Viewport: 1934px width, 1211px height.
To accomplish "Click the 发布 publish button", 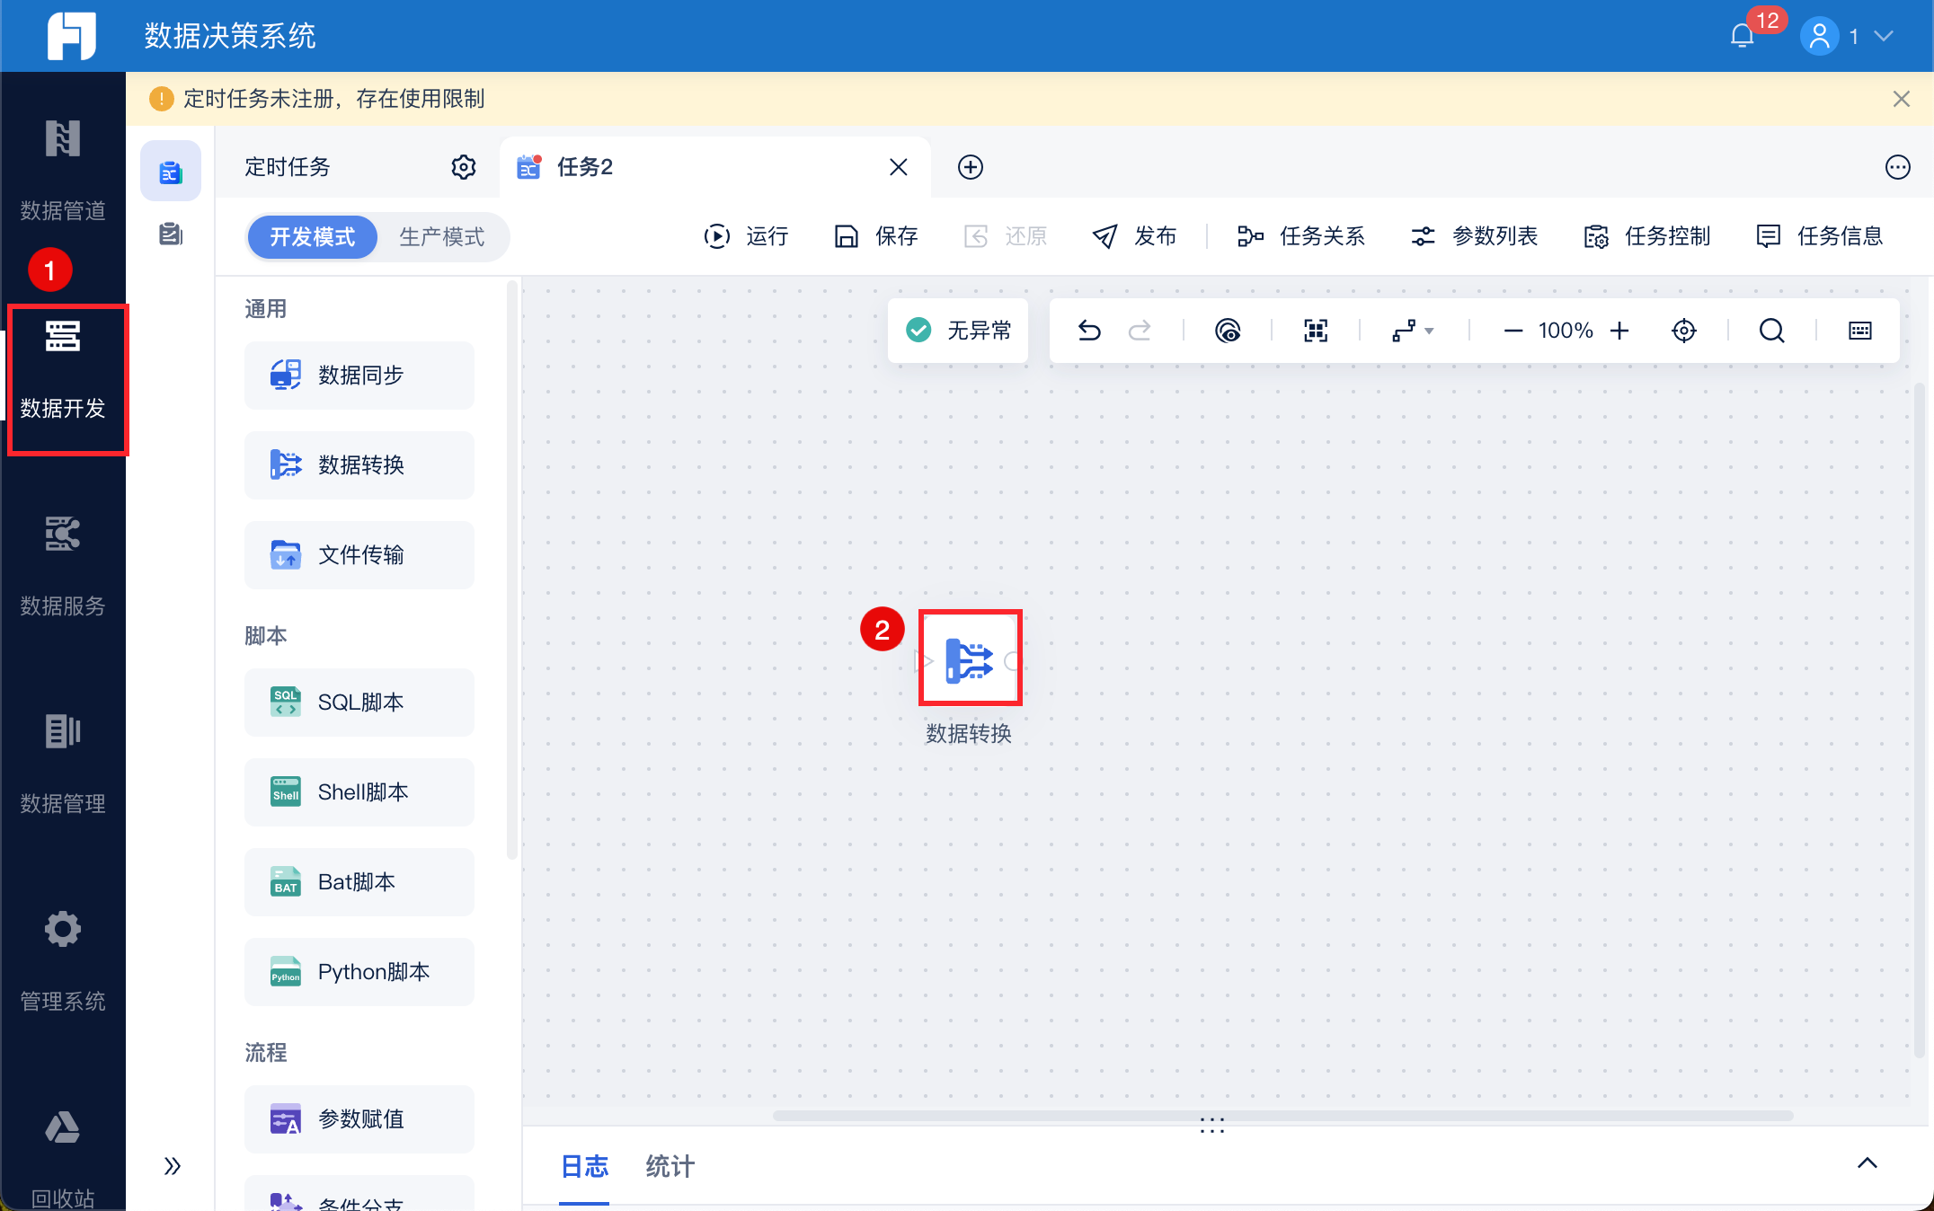I will (x=1134, y=236).
